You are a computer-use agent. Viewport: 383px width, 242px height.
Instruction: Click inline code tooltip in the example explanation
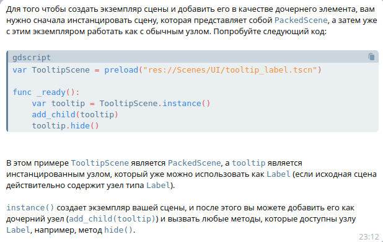click(249, 163)
